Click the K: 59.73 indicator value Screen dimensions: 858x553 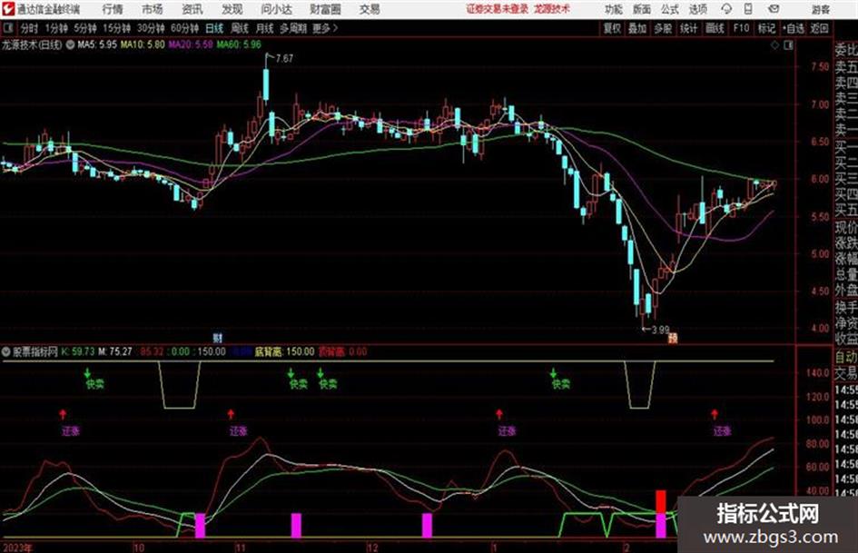77,351
